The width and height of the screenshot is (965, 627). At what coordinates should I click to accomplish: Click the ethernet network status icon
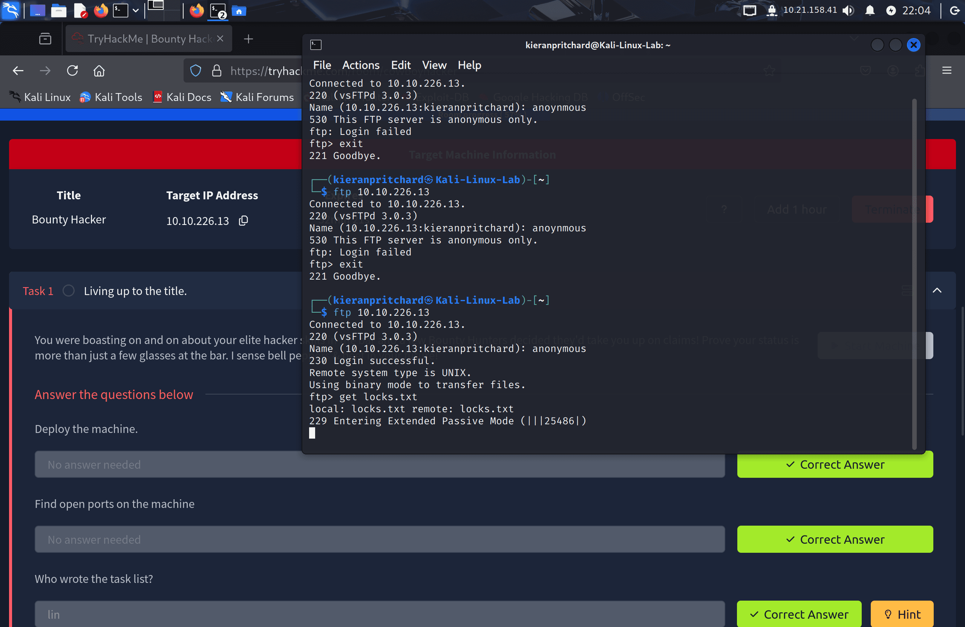(749, 11)
